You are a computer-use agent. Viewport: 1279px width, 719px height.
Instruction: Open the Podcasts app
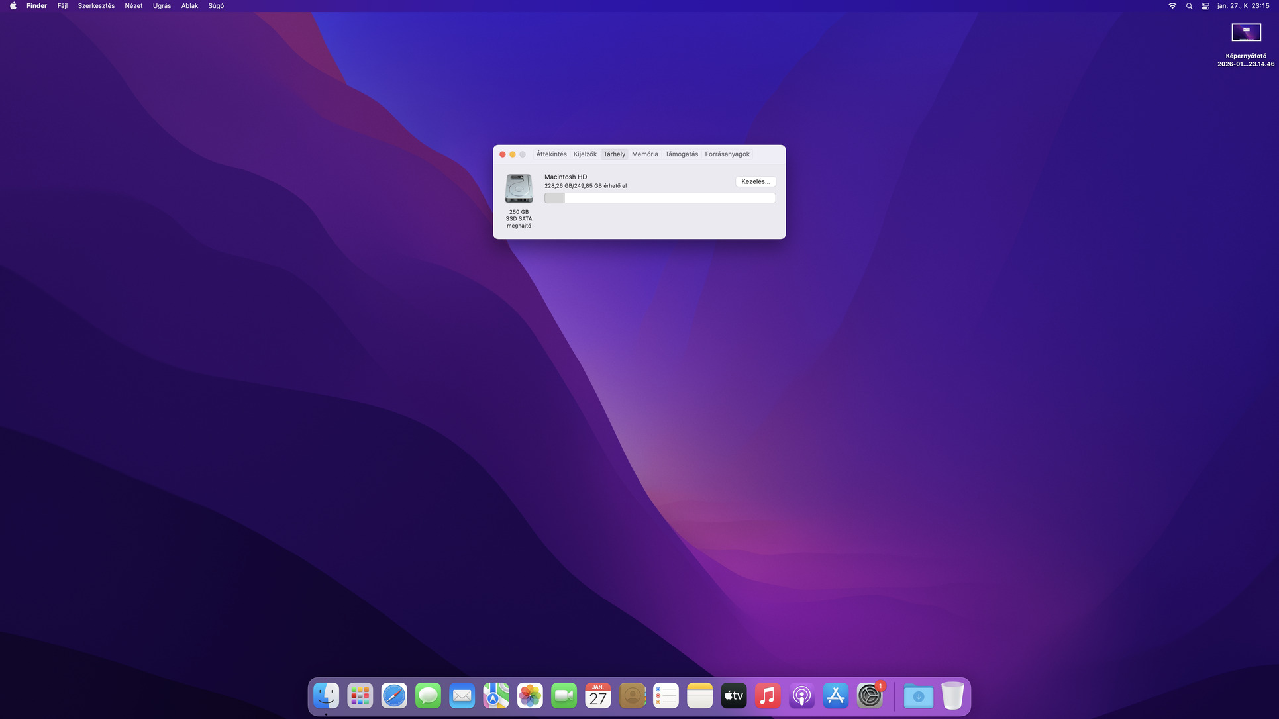pos(801,696)
